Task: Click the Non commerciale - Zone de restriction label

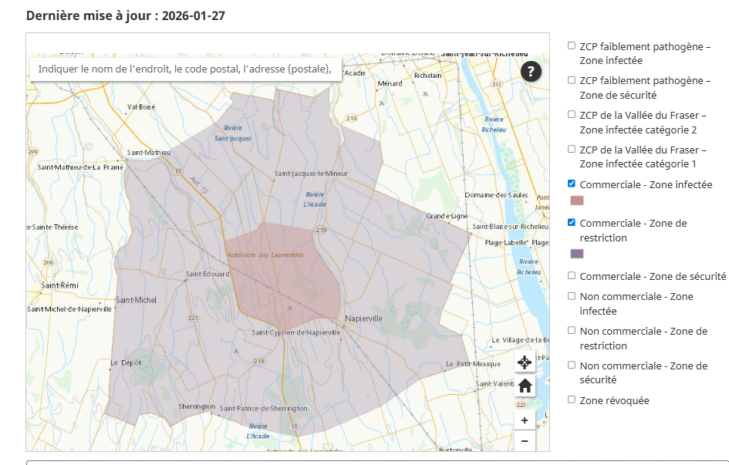Action: (643, 338)
